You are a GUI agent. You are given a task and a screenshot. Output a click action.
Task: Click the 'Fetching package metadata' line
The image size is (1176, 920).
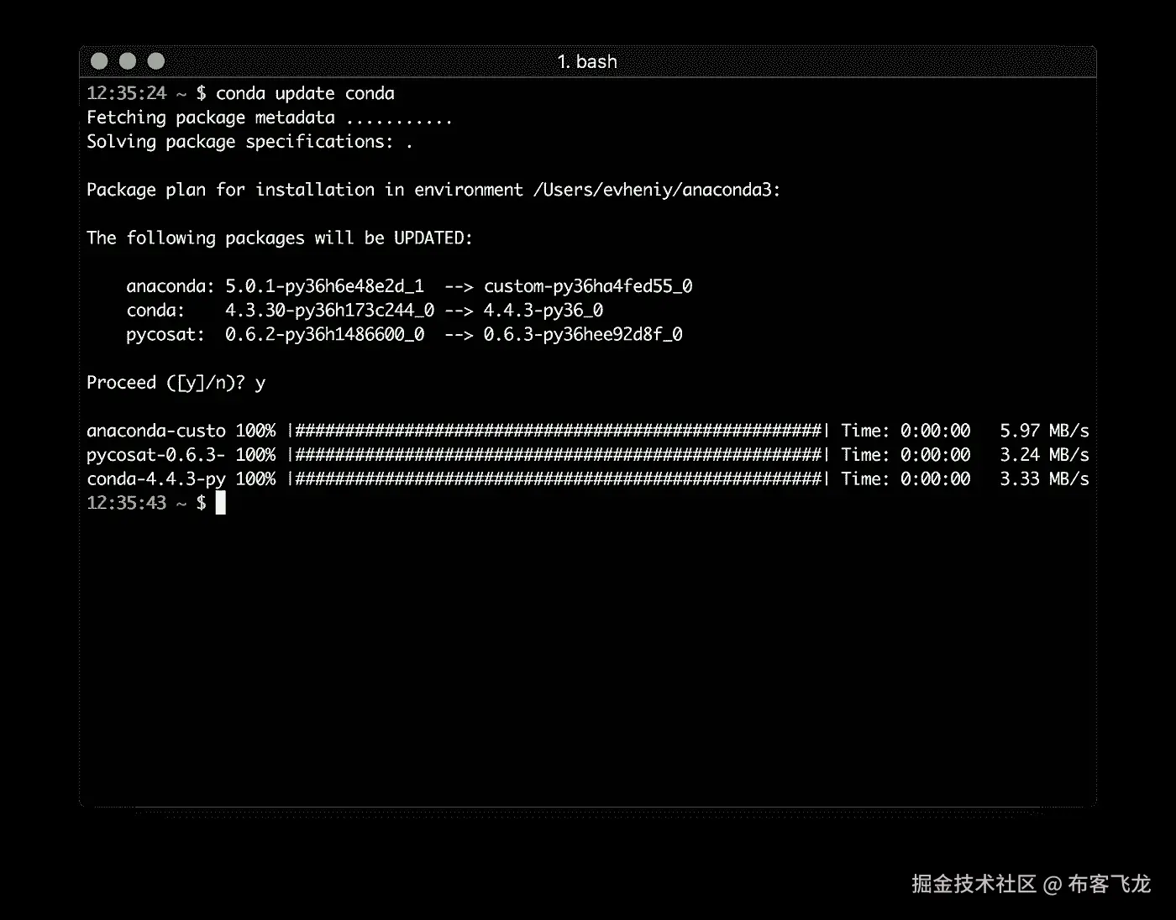tap(269, 118)
